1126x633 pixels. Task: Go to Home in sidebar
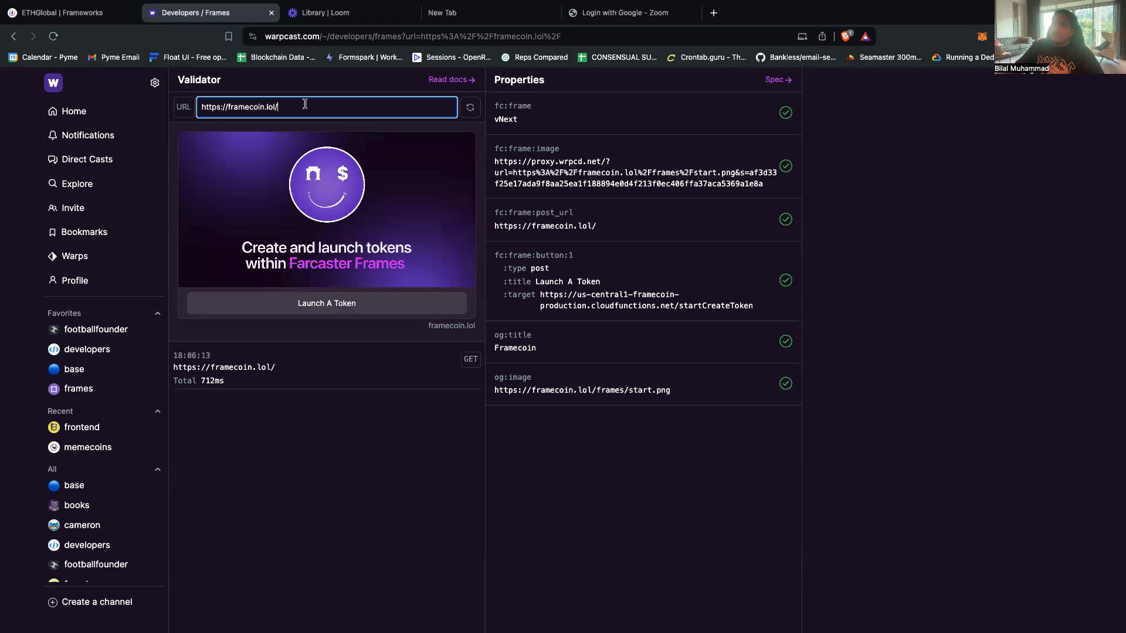click(x=67, y=111)
